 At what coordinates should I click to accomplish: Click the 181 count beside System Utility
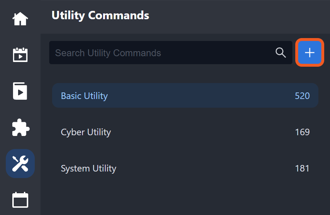pos(302,168)
